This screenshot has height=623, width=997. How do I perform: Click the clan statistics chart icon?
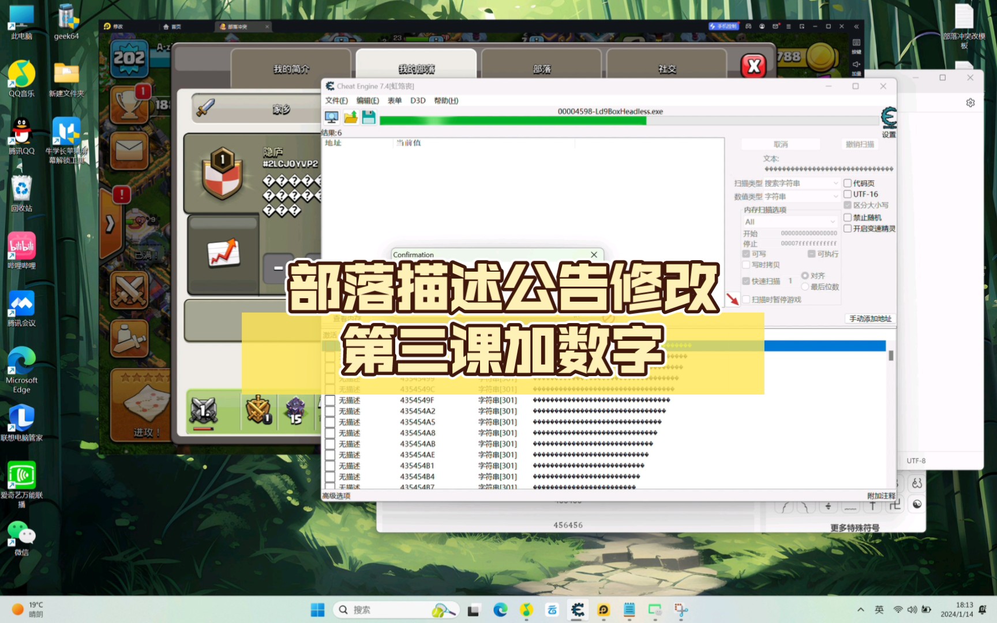point(224,253)
